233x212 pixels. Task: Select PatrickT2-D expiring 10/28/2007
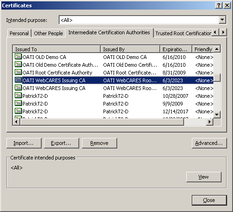click(113, 96)
